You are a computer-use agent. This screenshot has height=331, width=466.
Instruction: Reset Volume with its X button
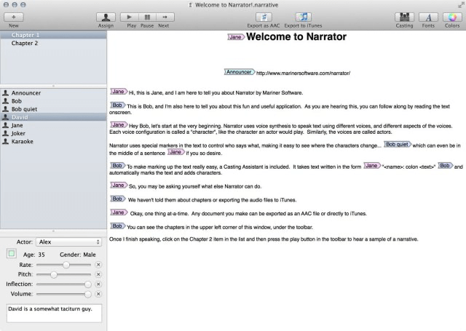[98, 294]
